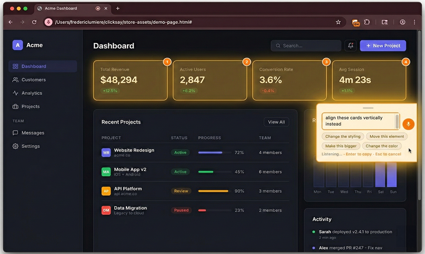Open the Dashboard sidebar item

click(x=43, y=66)
